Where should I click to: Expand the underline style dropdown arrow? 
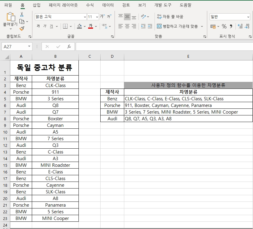click(x=57, y=26)
